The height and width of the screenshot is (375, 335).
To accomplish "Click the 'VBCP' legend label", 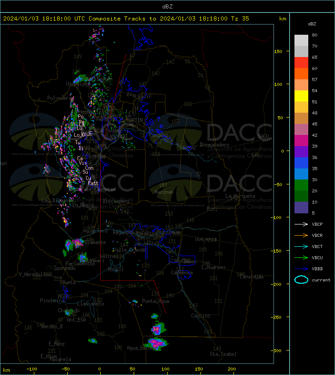I will [x=317, y=224].
